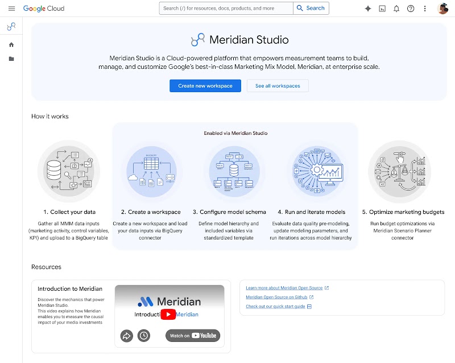Click the magnifier icon in Search button

(x=300, y=8)
